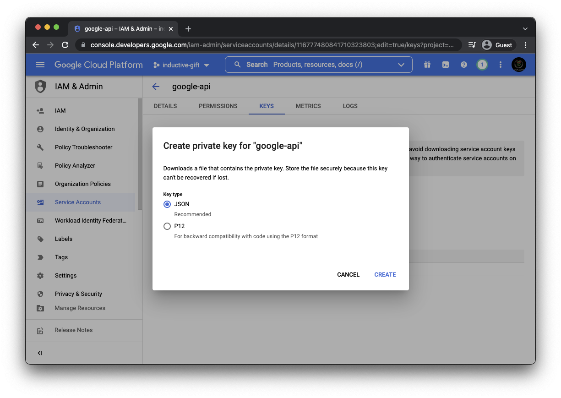Click the Tags arrow icon in sidebar
Image resolution: width=561 pixels, height=398 pixels.
point(40,257)
